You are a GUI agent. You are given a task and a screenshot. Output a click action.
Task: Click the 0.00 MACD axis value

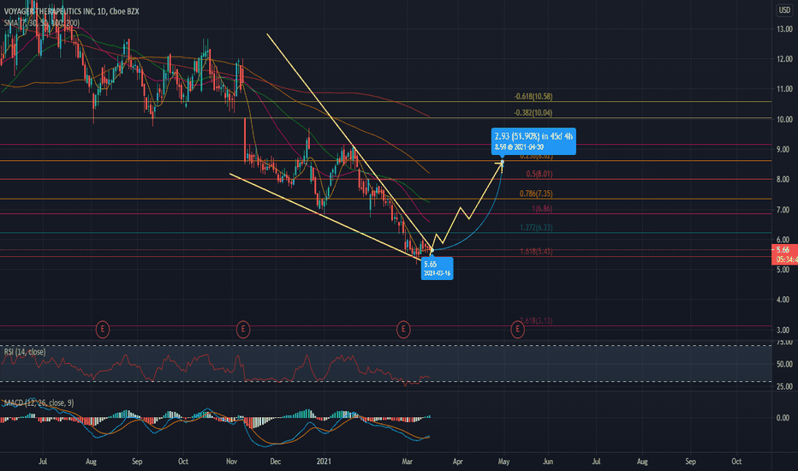pos(784,418)
